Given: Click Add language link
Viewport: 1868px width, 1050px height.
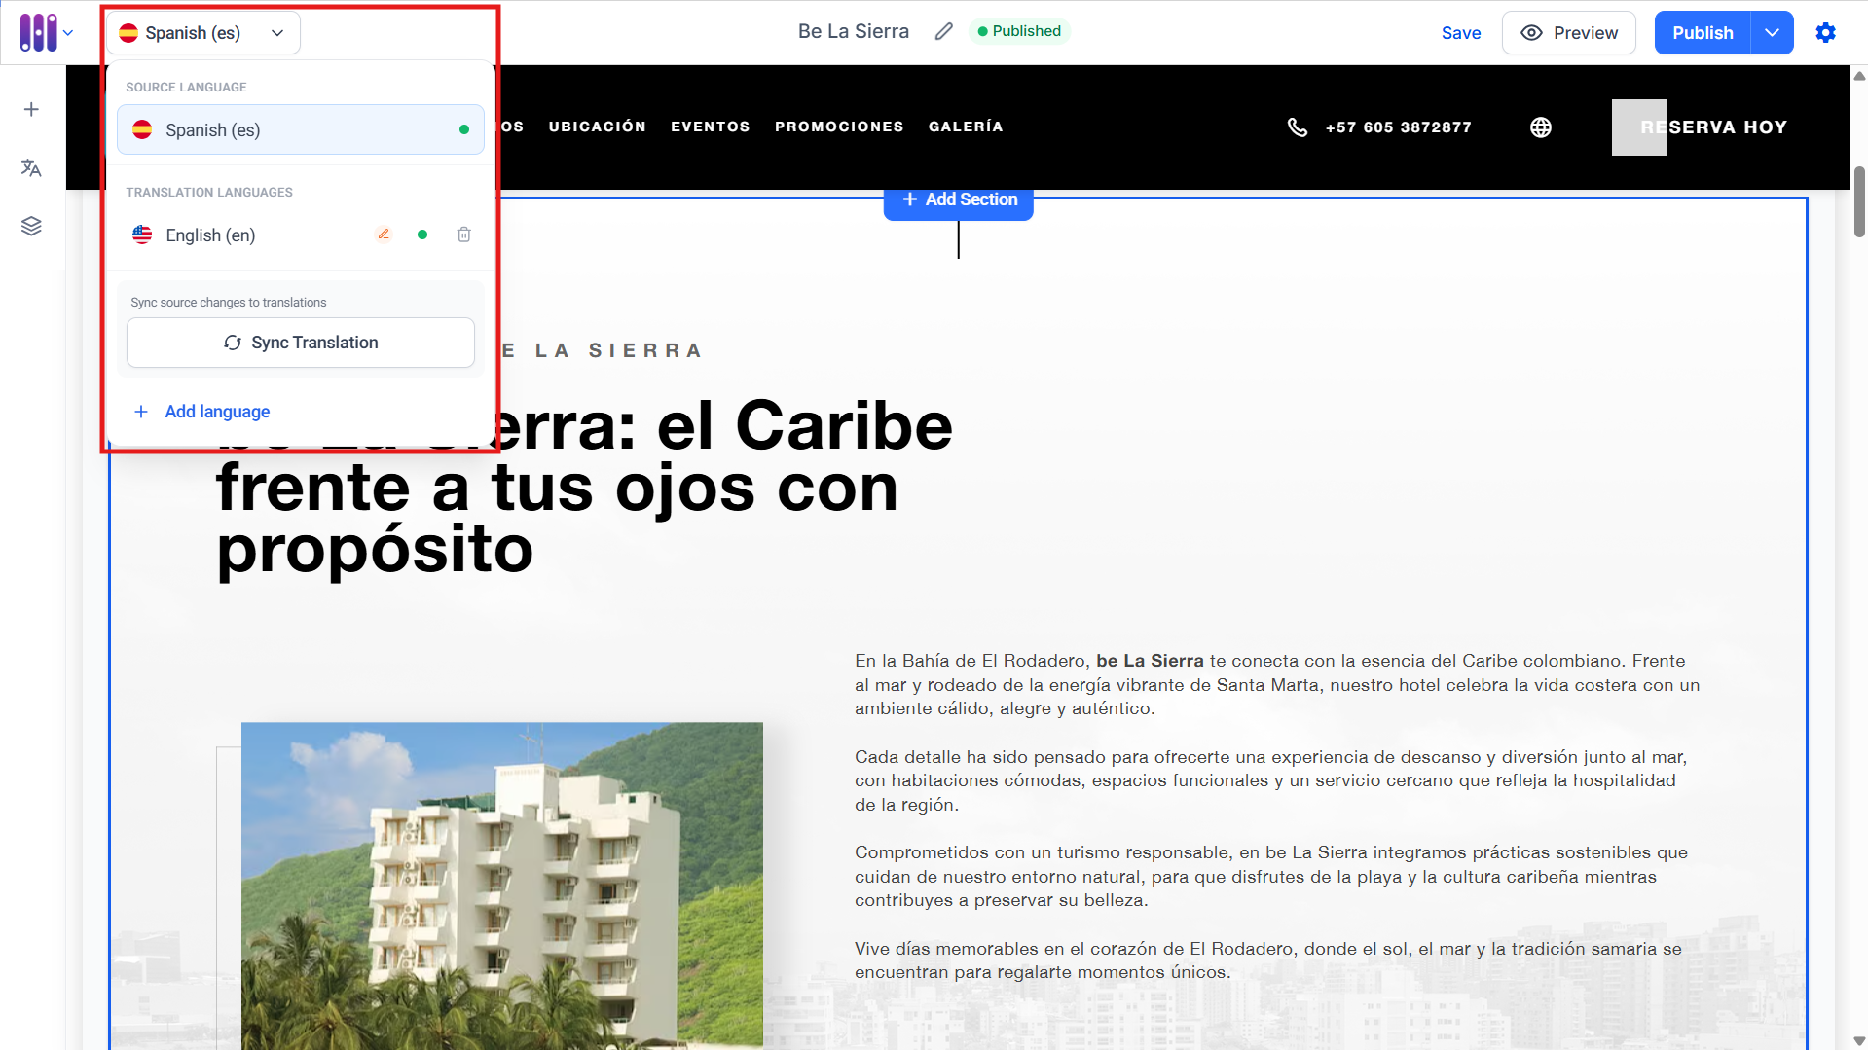Looking at the screenshot, I should tap(201, 412).
